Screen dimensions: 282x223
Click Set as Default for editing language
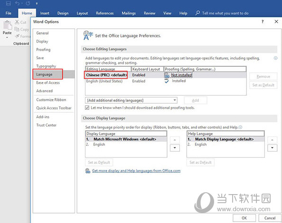tap(263, 85)
